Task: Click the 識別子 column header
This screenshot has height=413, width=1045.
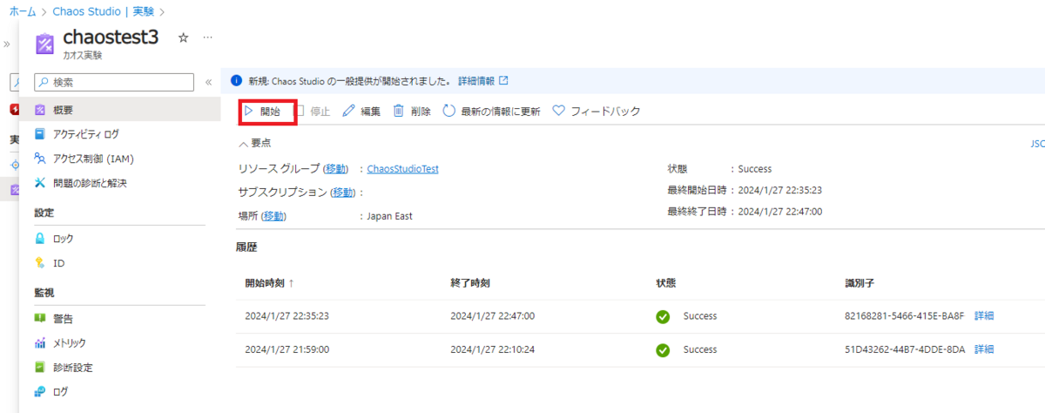Action: coord(860,283)
